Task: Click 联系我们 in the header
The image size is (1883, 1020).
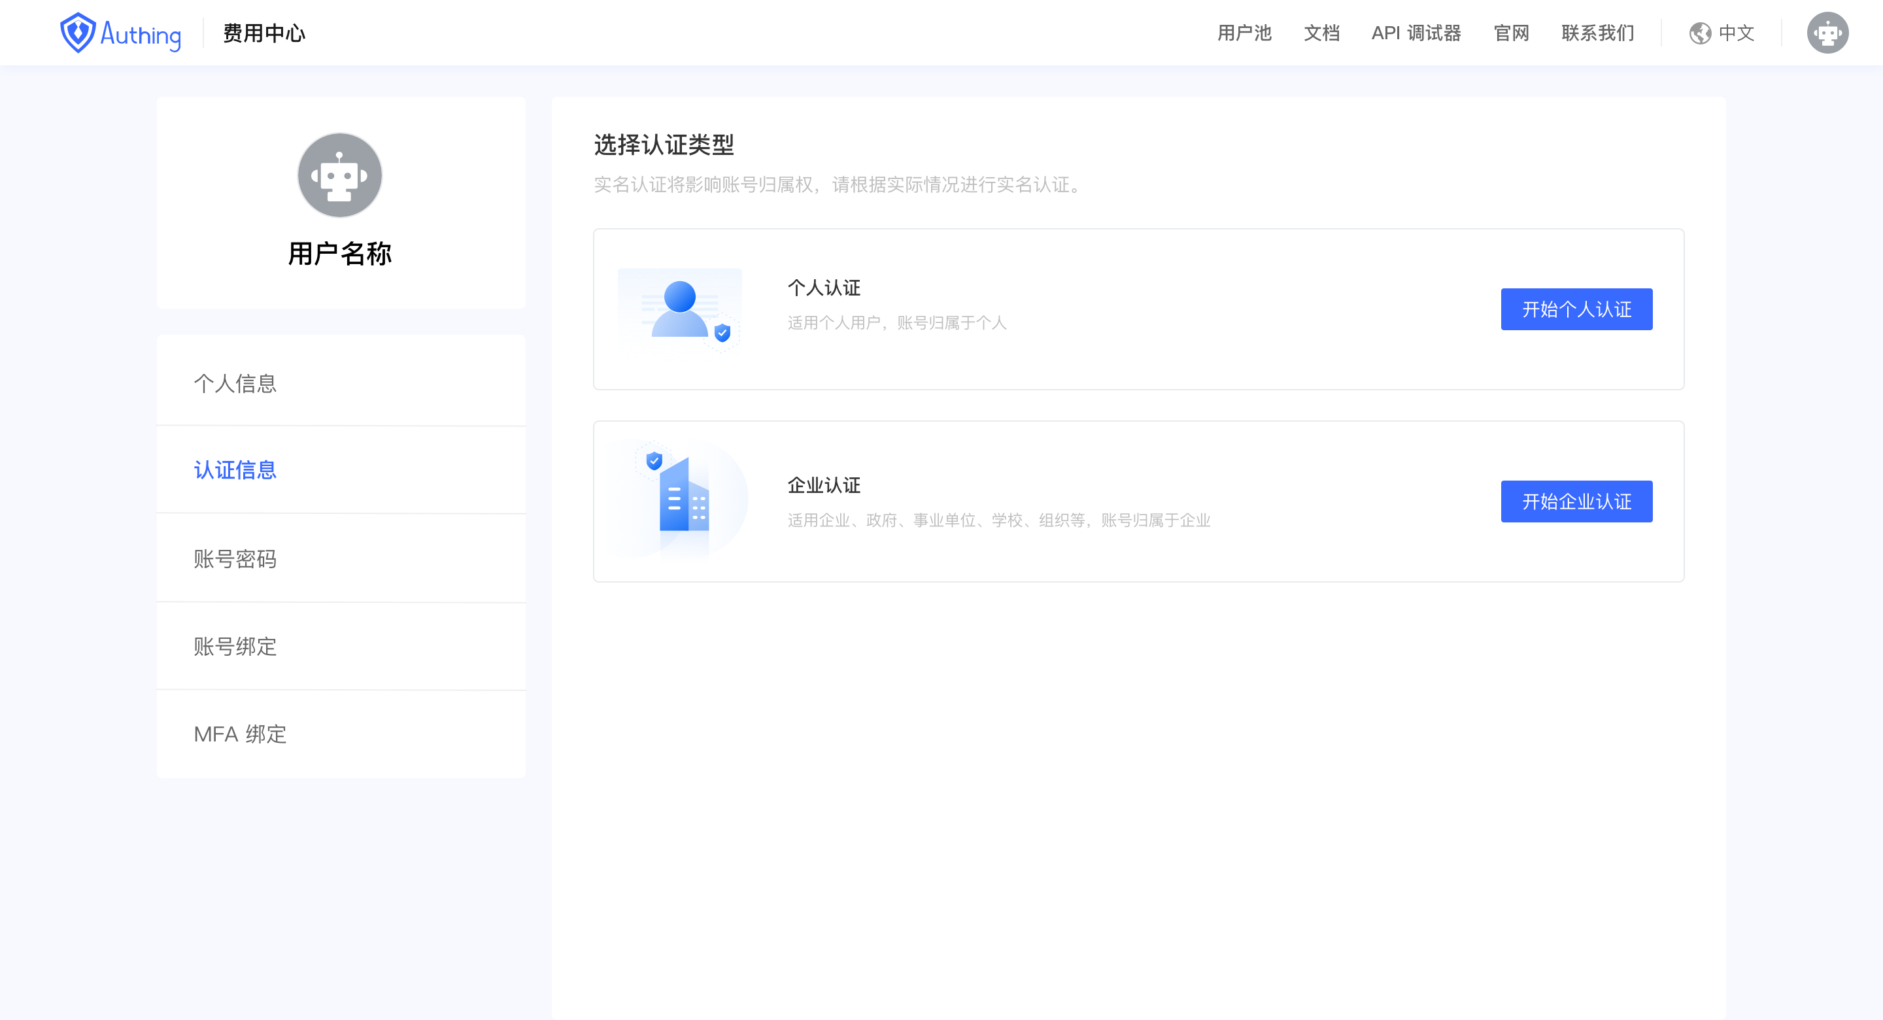Action: coord(1597,33)
